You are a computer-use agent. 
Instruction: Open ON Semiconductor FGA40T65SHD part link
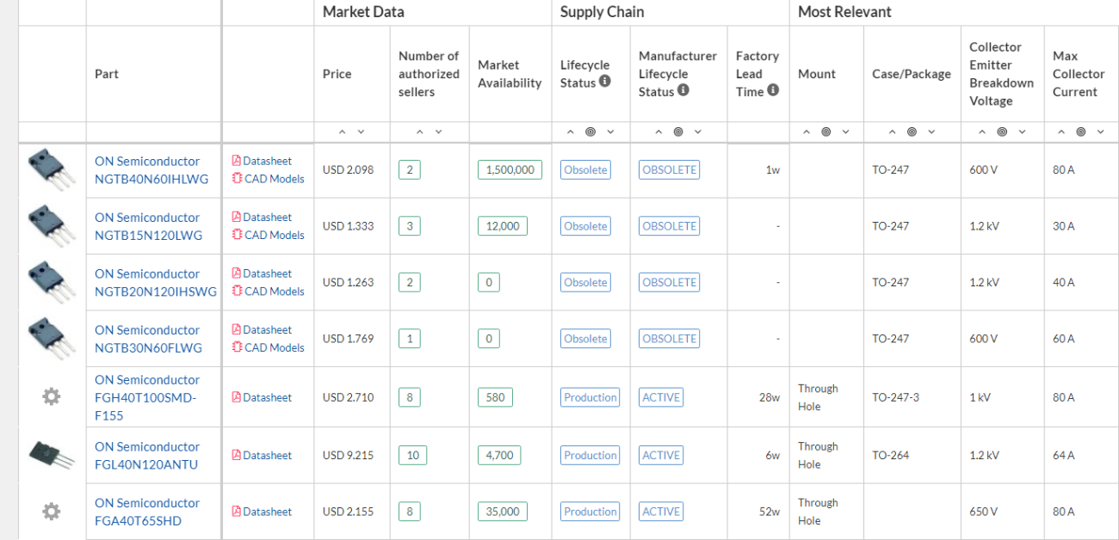point(147,512)
